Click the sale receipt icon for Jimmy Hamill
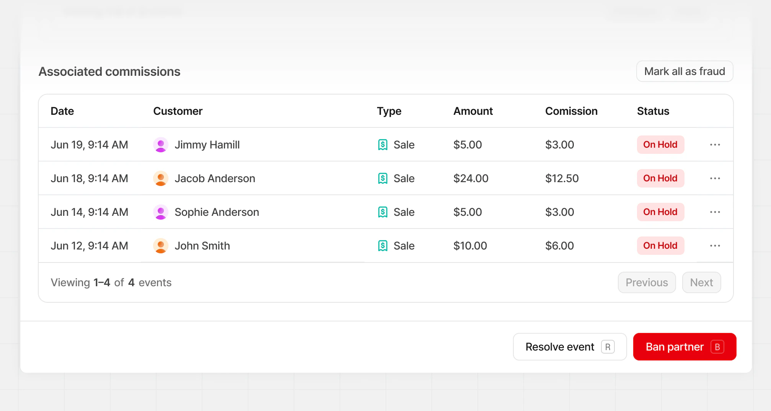Viewport: 771px width, 411px height. (x=383, y=145)
